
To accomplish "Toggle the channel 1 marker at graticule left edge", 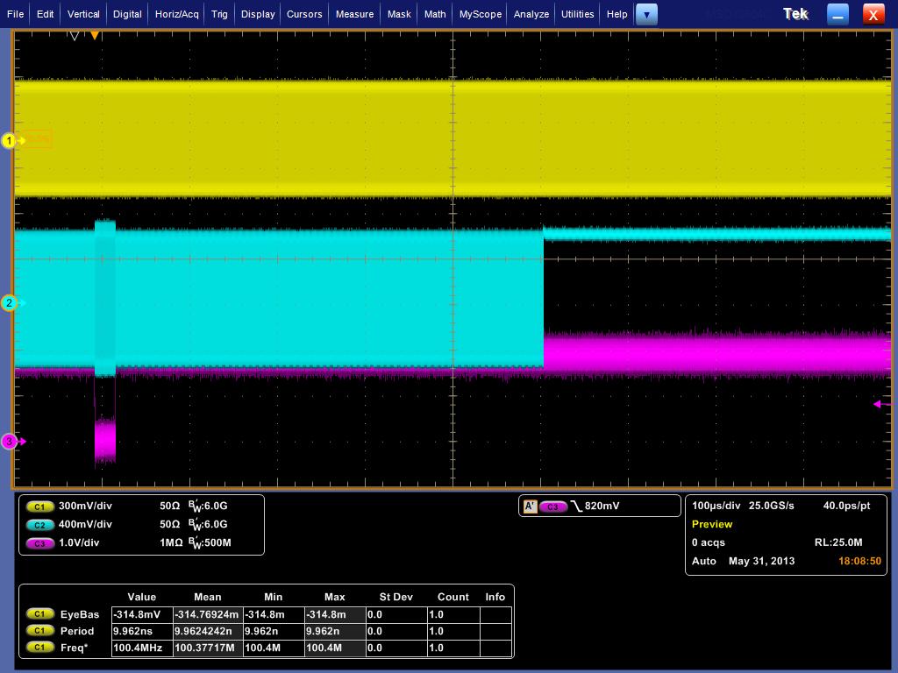I will [9, 139].
